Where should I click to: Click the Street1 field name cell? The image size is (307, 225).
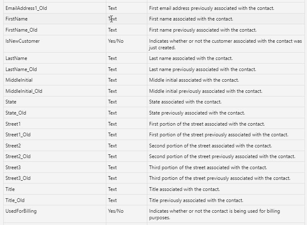tap(13, 124)
